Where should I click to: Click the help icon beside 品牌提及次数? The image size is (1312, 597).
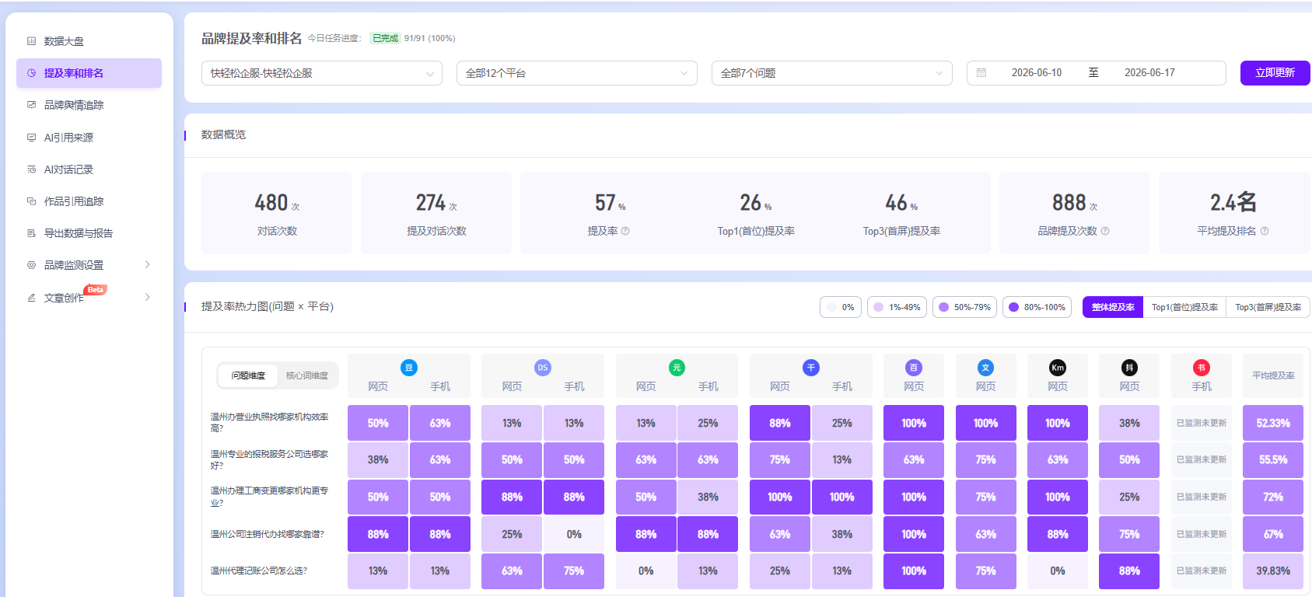click(1105, 231)
